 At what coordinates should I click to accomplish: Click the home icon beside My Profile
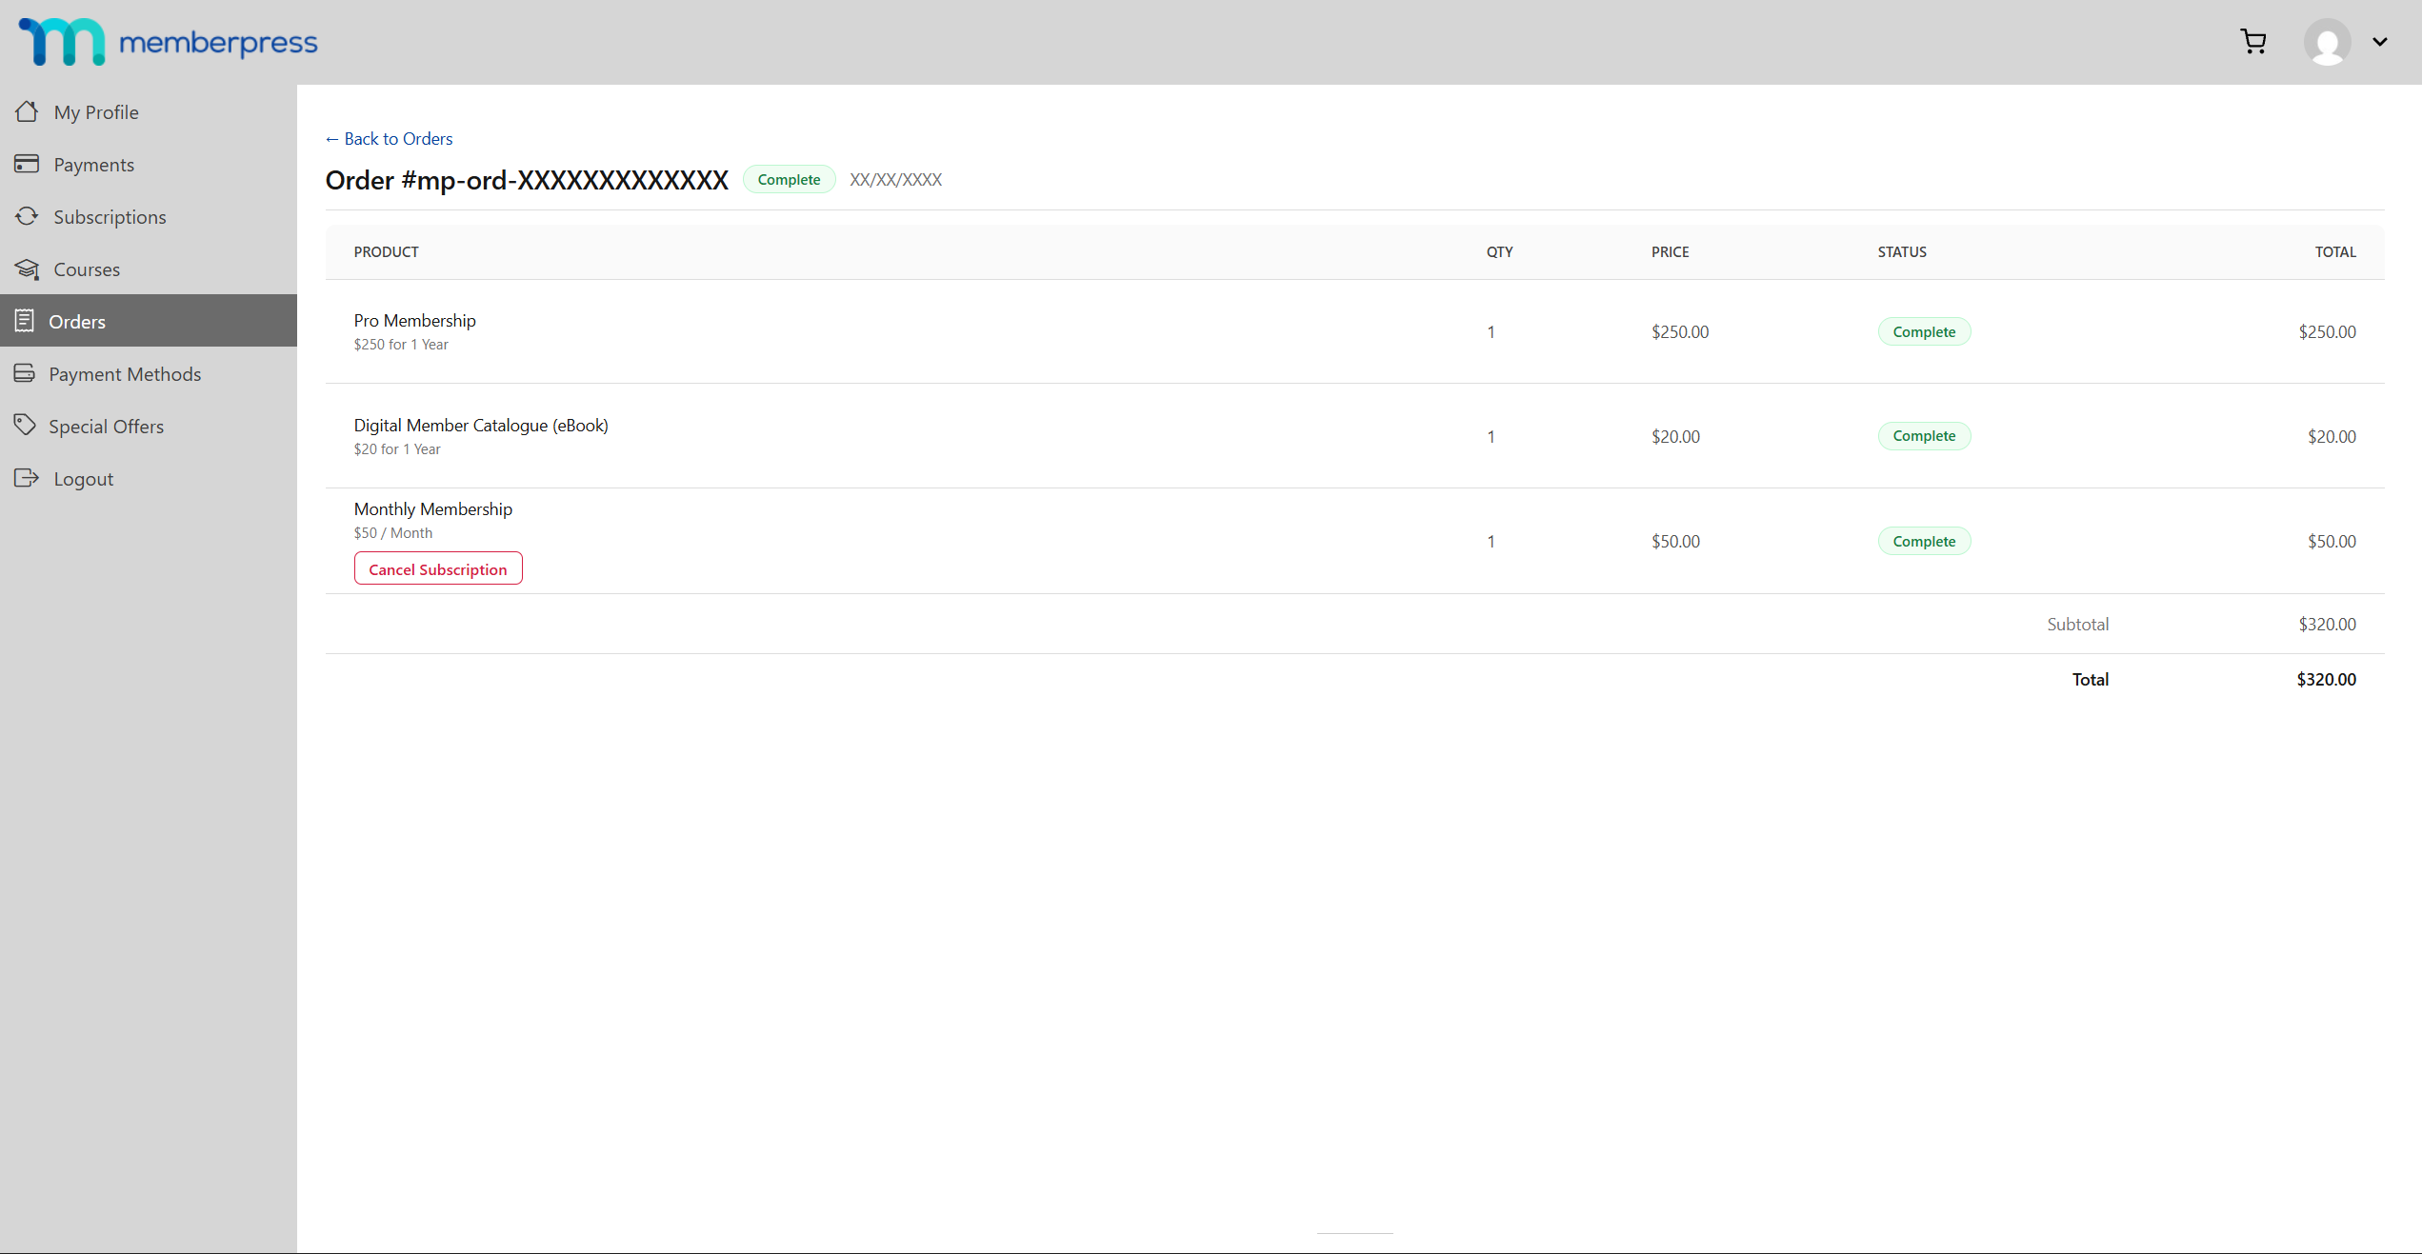pyautogui.click(x=27, y=111)
